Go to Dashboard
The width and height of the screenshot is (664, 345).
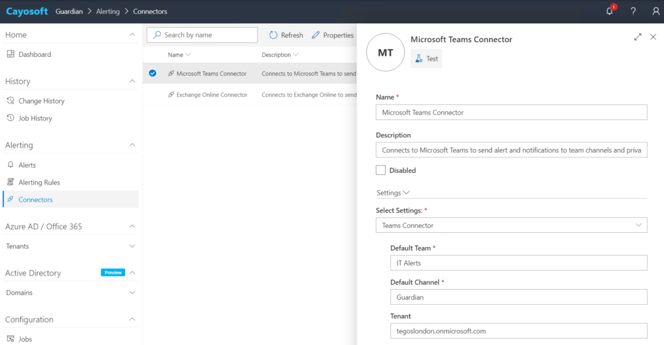tap(35, 54)
